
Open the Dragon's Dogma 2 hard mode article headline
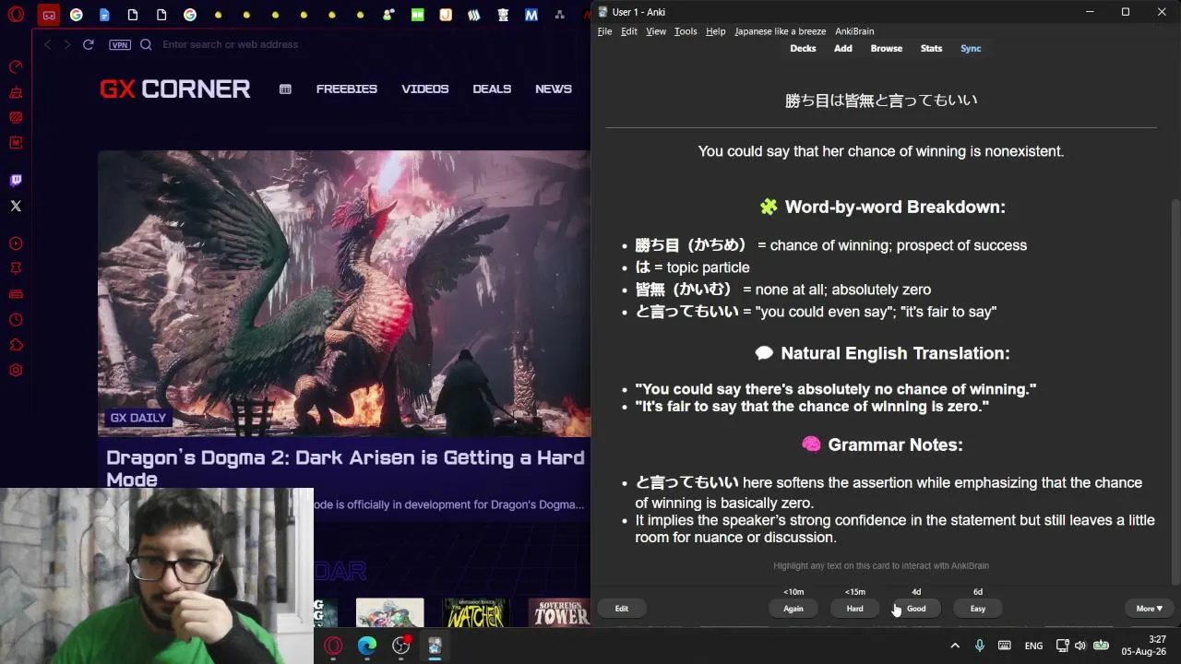[x=345, y=468]
